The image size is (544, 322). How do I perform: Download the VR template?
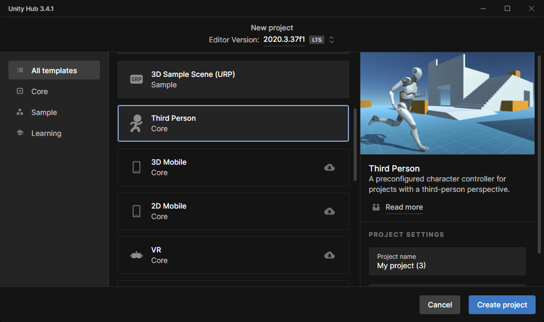pyautogui.click(x=329, y=255)
